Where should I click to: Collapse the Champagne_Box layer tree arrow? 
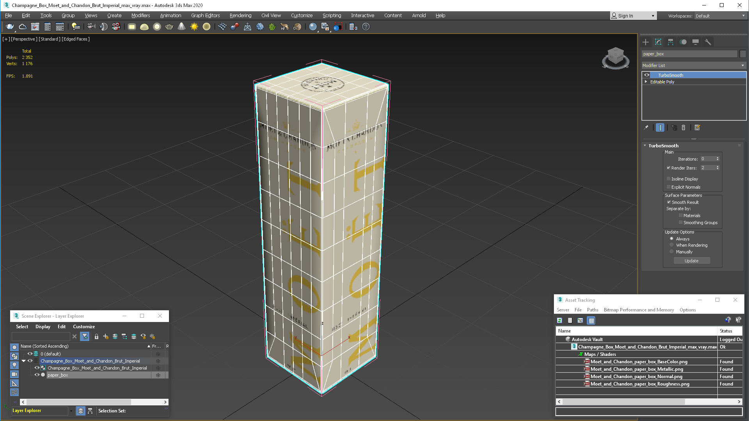coord(23,361)
